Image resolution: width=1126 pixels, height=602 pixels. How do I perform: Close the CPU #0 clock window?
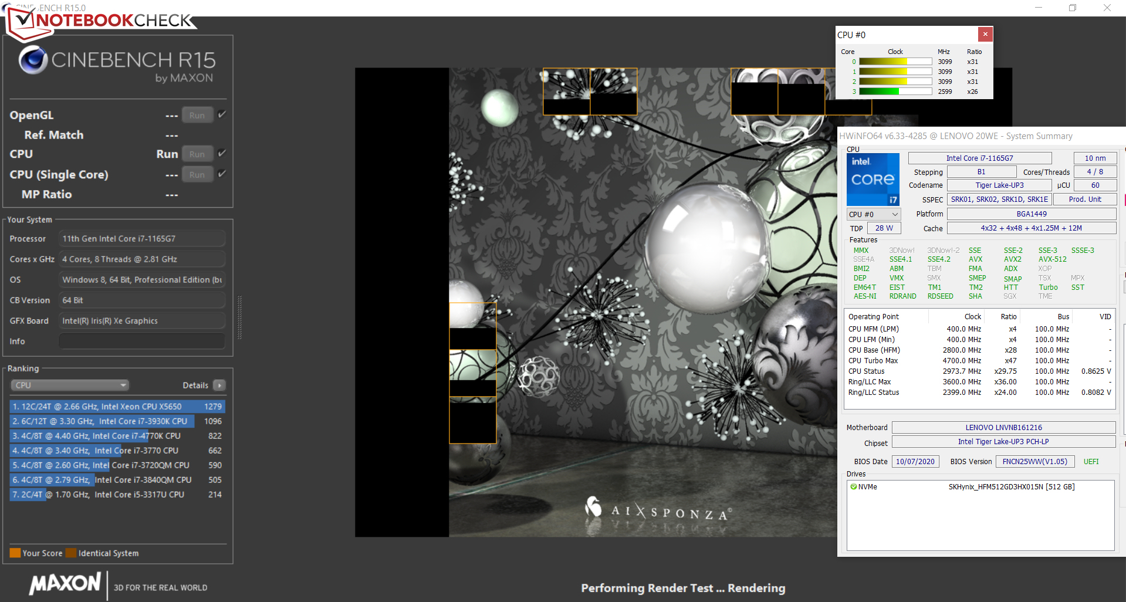[985, 34]
